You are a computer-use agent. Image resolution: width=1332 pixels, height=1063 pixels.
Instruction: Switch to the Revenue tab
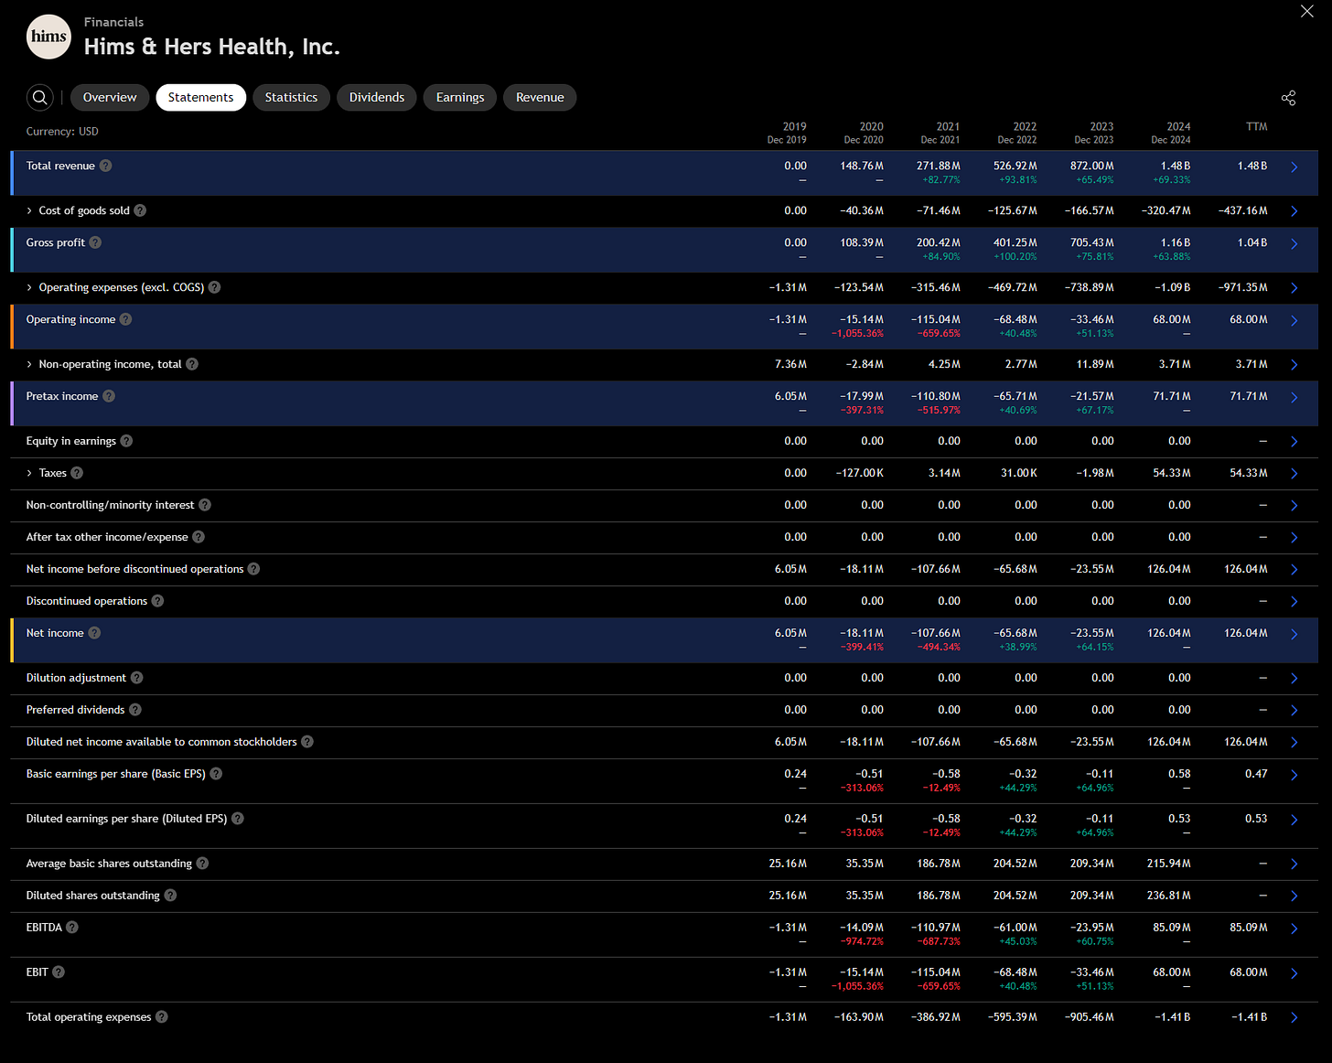(x=540, y=98)
